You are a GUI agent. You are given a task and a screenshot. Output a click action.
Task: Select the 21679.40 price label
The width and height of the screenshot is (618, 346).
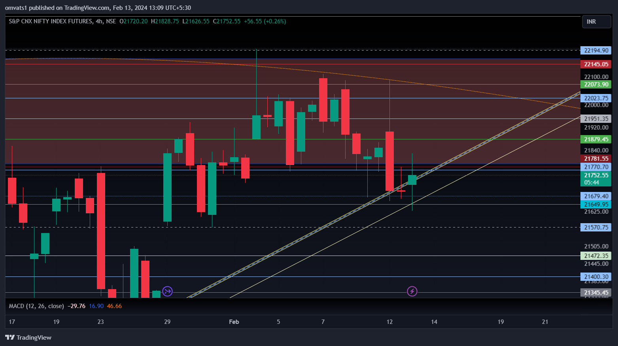click(x=596, y=196)
